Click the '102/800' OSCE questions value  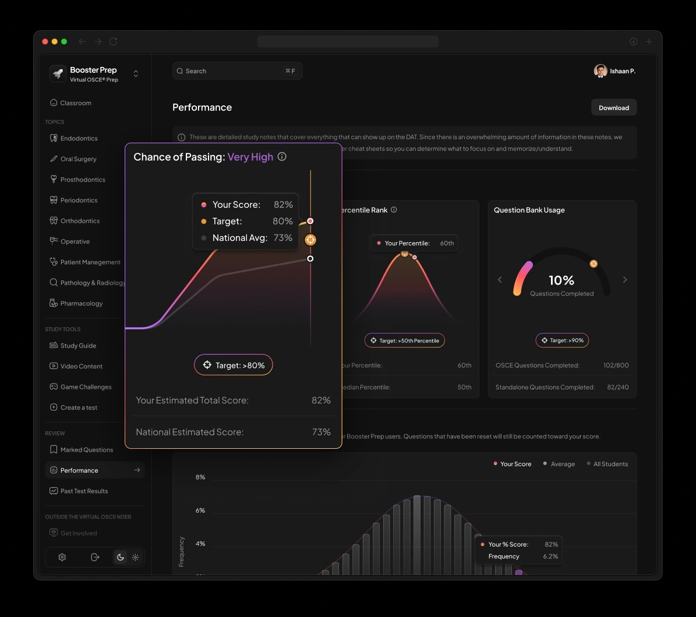point(616,365)
